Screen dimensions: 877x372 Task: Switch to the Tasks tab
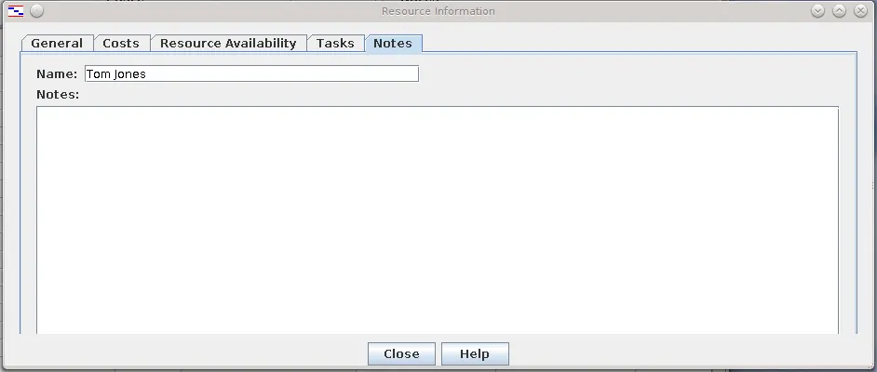tap(335, 44)
